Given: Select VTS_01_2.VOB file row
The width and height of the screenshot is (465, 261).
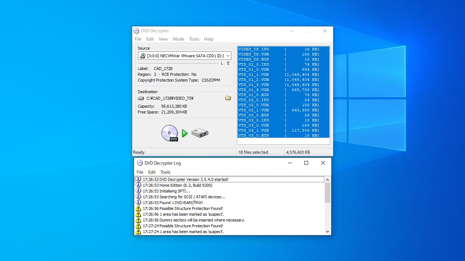Looking at the screenshot, I should point(283,80).
